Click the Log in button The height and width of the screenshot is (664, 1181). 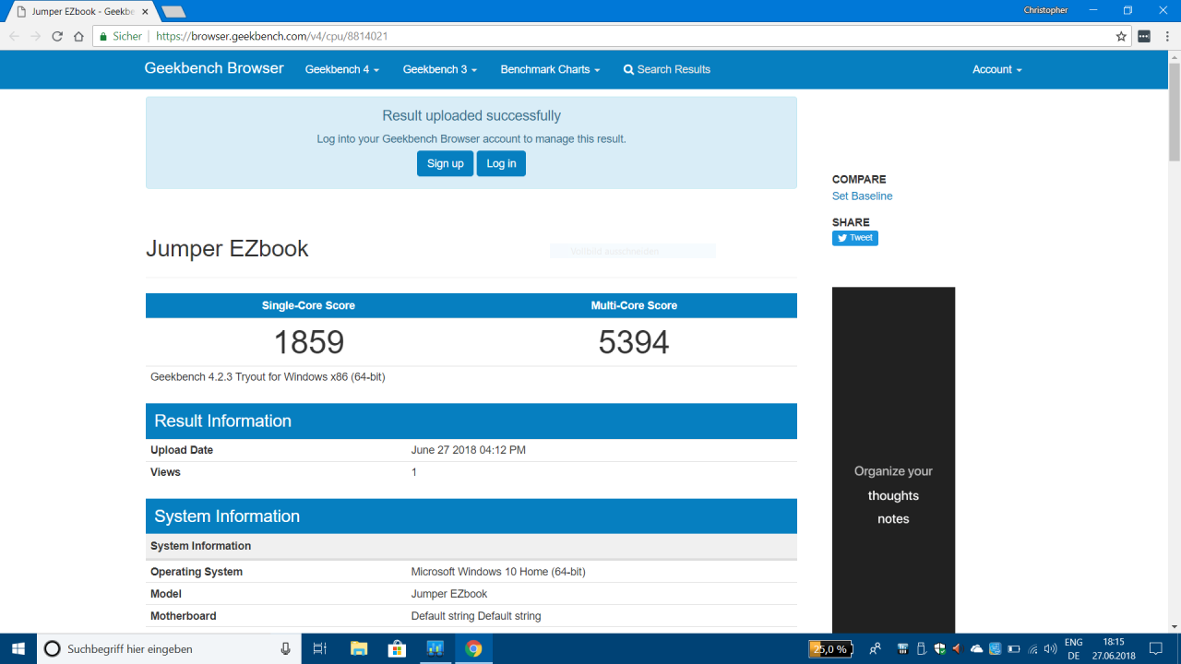tap(501, 163)
